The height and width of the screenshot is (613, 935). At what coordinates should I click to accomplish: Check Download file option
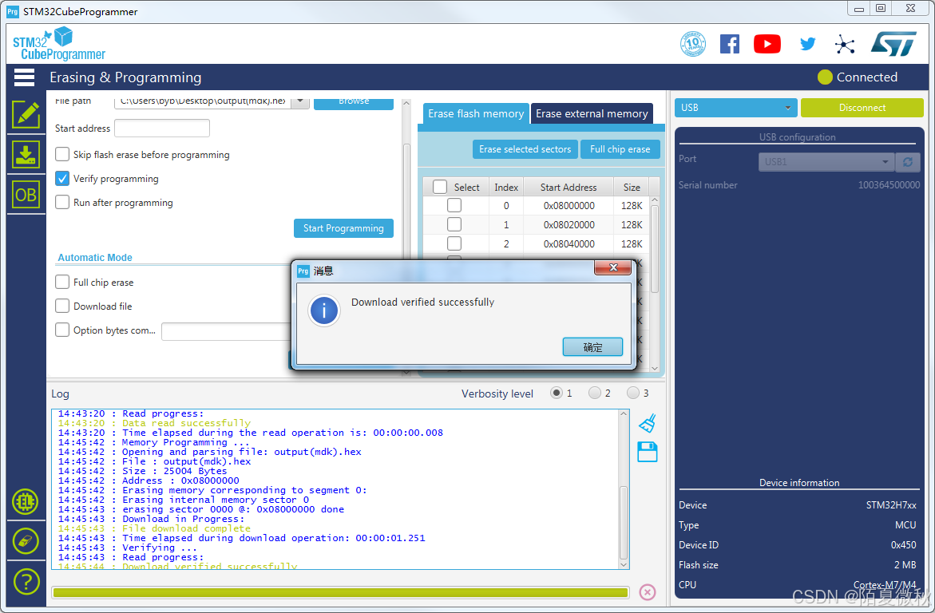[x=62, y=306]
